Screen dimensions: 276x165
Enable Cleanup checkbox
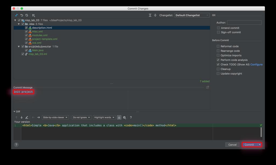[218, 69]
